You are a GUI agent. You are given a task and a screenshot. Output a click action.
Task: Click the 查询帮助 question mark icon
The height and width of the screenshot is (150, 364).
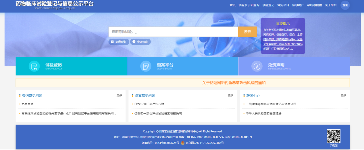click(134, 42)
